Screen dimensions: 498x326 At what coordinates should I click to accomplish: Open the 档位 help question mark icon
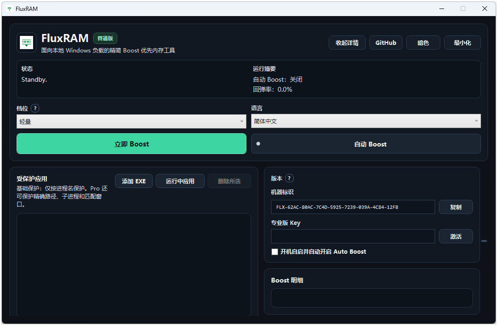click(35, 108)
